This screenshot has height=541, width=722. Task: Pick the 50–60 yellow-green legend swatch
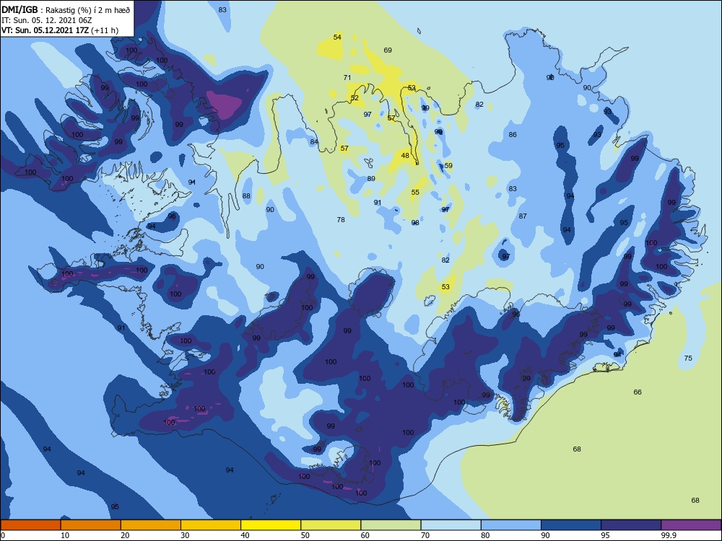331,525
